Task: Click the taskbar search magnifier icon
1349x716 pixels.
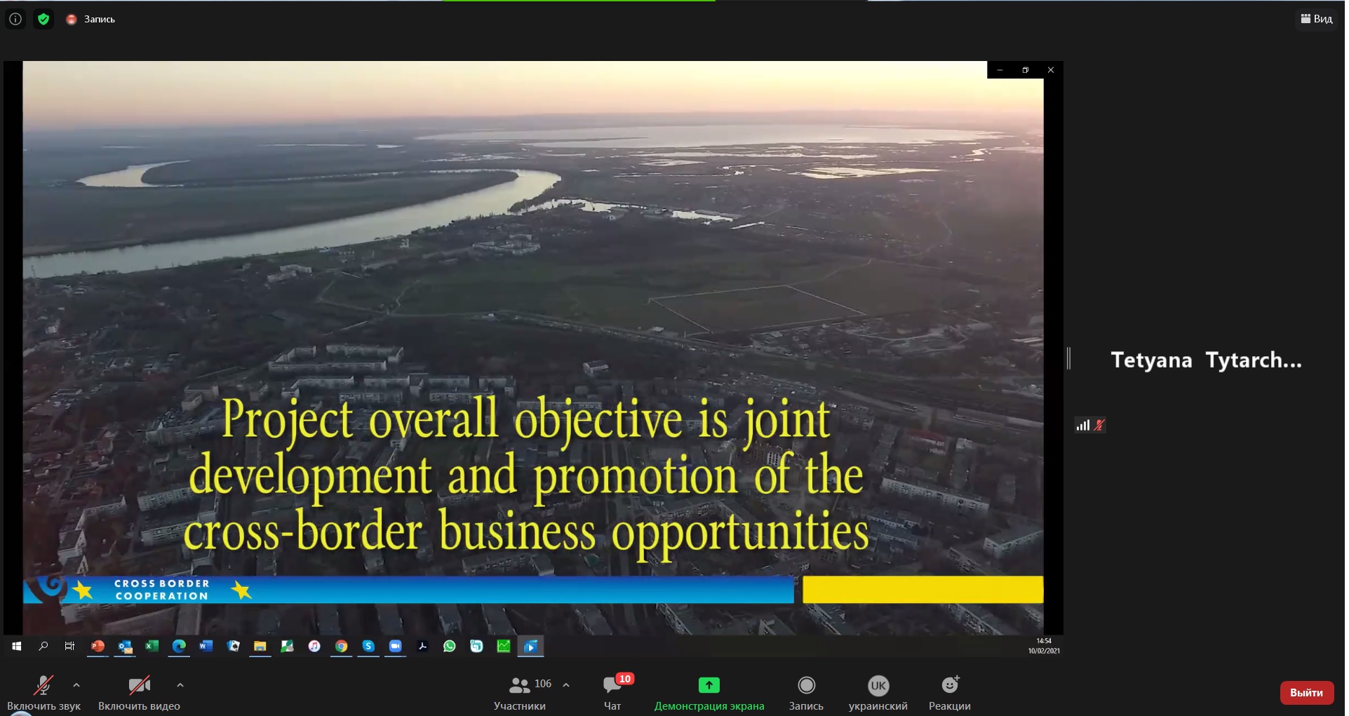Action: pos(43,646)
